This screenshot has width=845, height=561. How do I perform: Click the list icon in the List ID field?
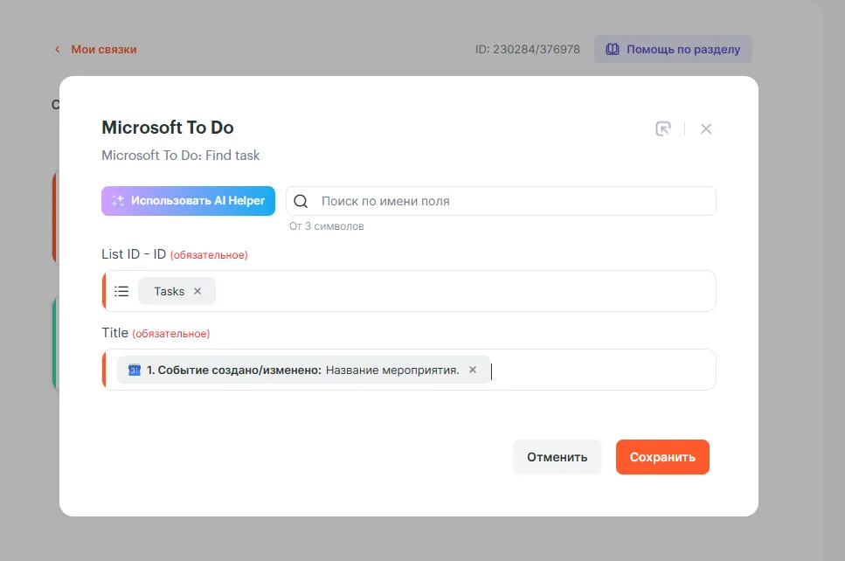point(121,291)
